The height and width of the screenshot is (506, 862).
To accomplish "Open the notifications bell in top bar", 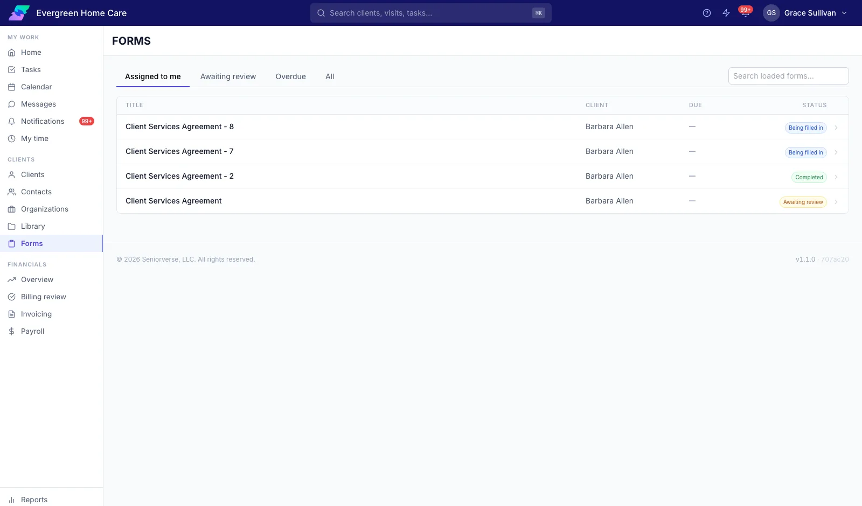I will coord(746,13).
